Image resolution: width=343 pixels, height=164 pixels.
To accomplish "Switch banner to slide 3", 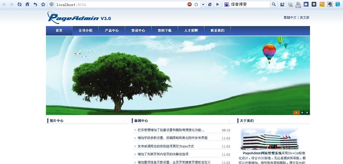I will (307, 112).
